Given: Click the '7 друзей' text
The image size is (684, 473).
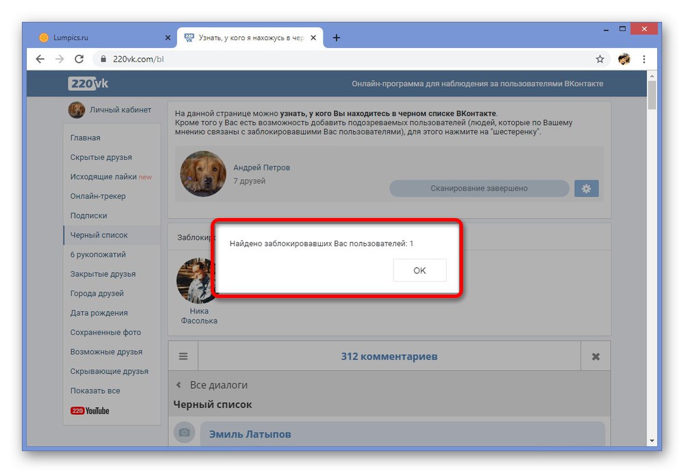Looking at the screenshot, I should click(249, 181).
